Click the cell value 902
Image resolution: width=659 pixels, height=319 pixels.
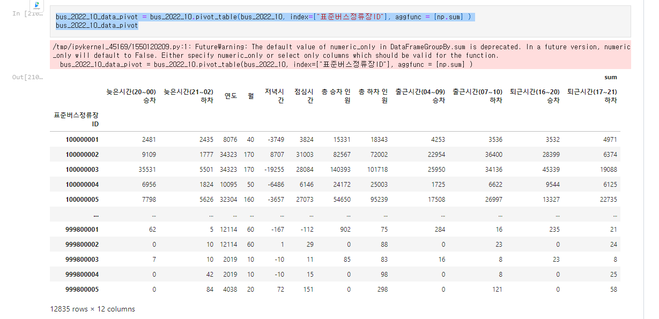click(x=345, y=230)
